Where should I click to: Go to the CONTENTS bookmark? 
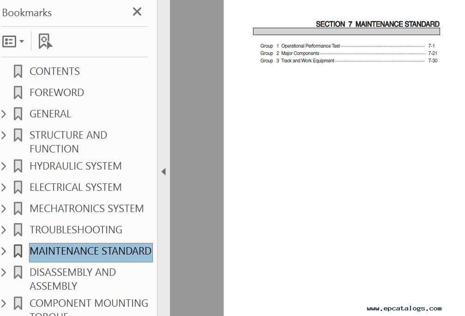coord(54,71)
